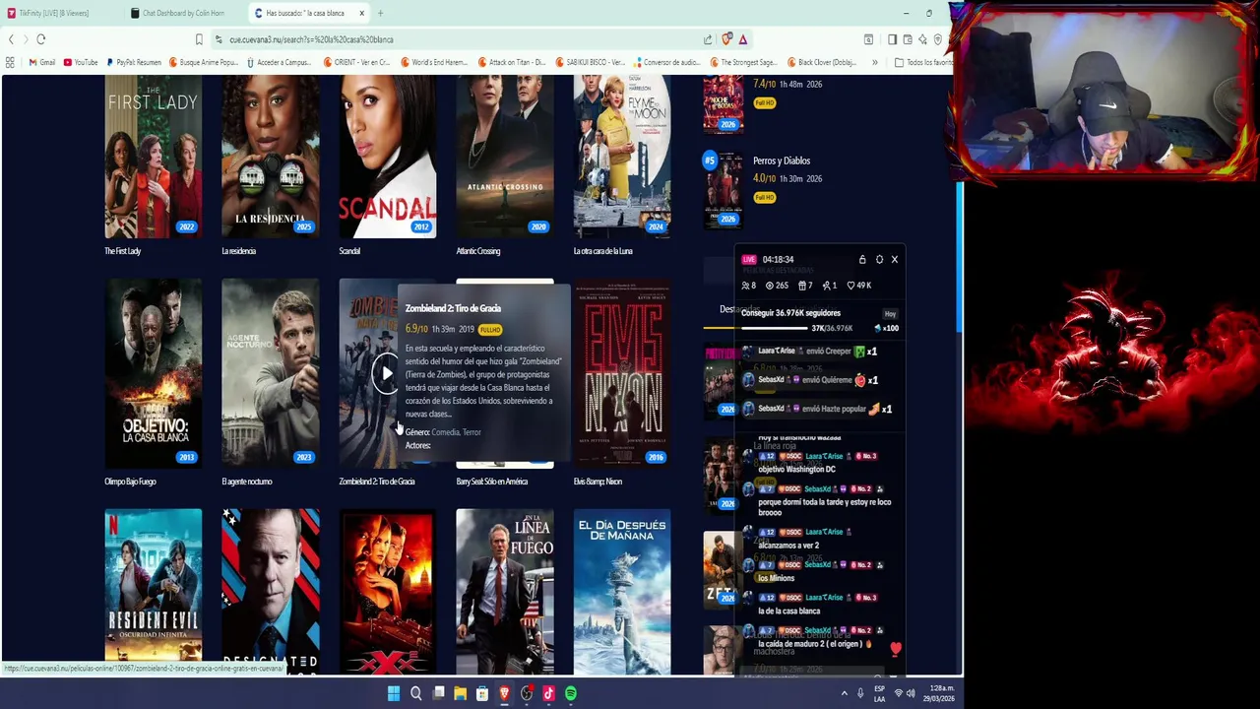Open the Brave Shields lion icon
The height and width of the screenshot is (709, 1260).
tap(726, 39)
